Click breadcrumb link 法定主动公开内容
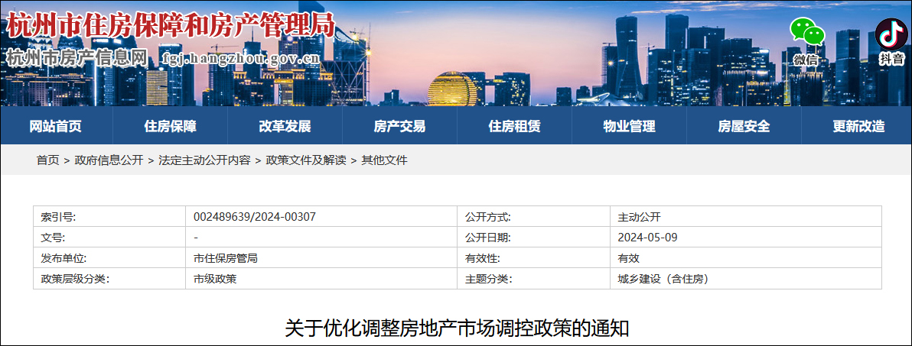912x346 pixels. 204,160
